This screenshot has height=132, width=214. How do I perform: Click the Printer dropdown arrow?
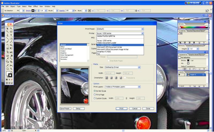pos(143,33)
